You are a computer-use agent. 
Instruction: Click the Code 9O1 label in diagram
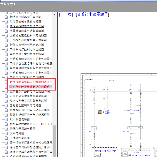tap(89, 80)
